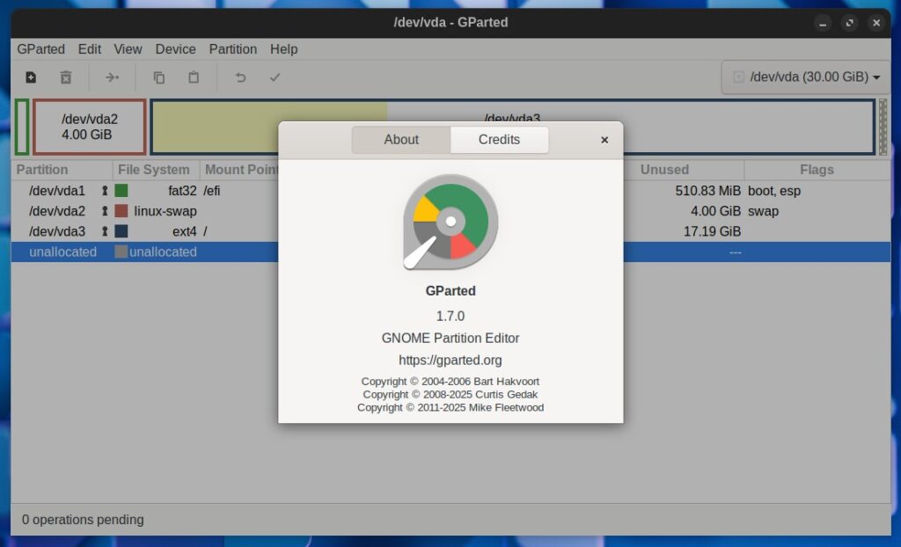The image size is (901, 547).
Task: Open the Device menu
Action: (175, 49)
